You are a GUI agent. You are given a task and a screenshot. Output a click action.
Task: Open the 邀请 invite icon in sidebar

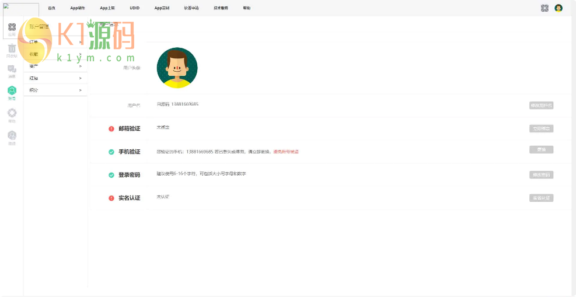point(12,135)
